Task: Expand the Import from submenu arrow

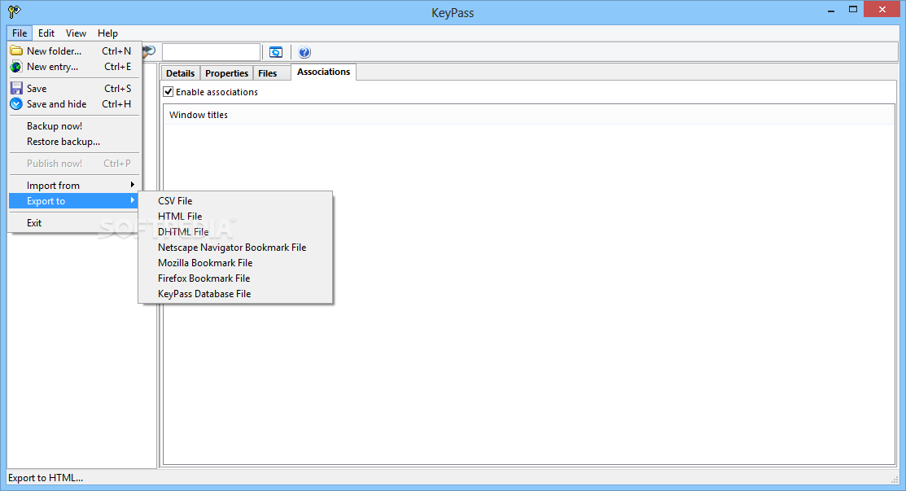Action: [x=133, y=185]
